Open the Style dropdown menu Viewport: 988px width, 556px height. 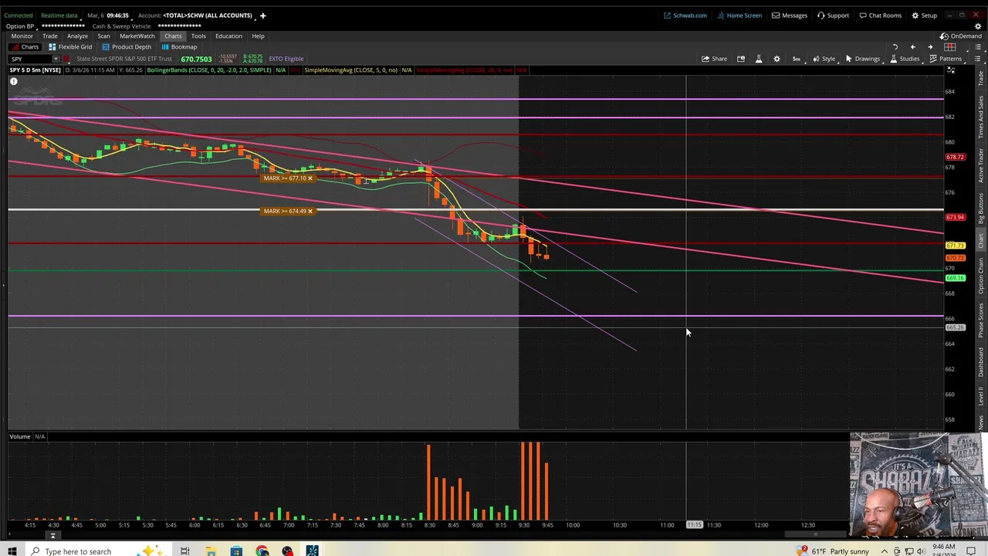click(824, 59)
